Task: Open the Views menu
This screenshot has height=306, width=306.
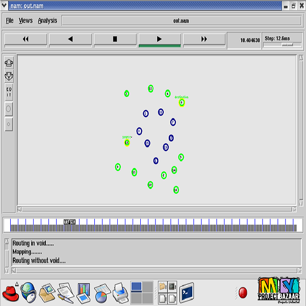Action: click(x=25, y=21)
